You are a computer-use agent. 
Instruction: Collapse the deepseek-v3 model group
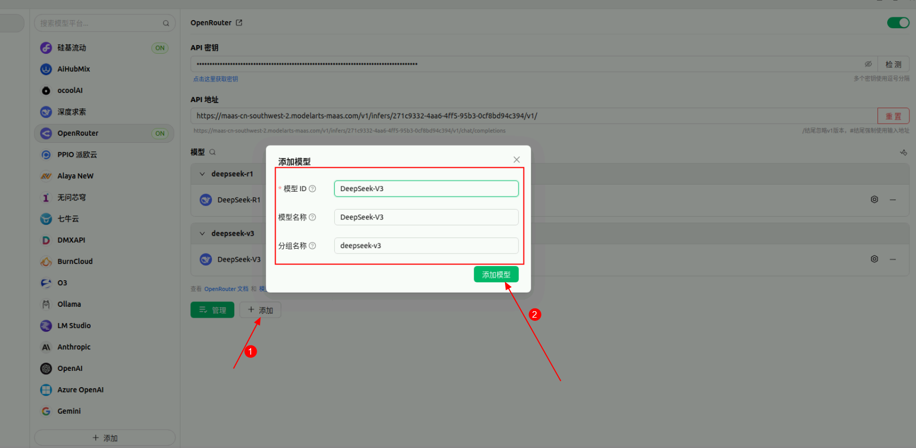click(x=202, y=234)
